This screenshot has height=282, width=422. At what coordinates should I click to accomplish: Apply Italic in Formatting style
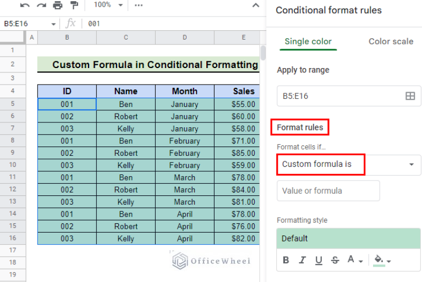(303, 260)
